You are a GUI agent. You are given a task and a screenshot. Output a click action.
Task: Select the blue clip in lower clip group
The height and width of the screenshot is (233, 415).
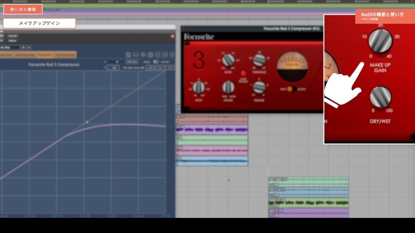point(308,193)
